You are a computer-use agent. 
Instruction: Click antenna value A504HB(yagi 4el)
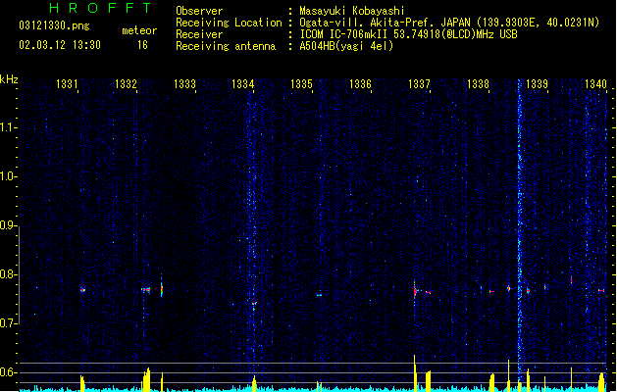346,46
